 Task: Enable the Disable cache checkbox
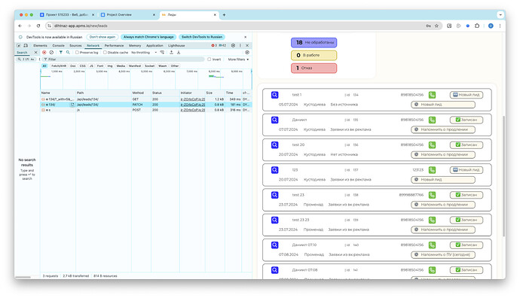[105, 53]
